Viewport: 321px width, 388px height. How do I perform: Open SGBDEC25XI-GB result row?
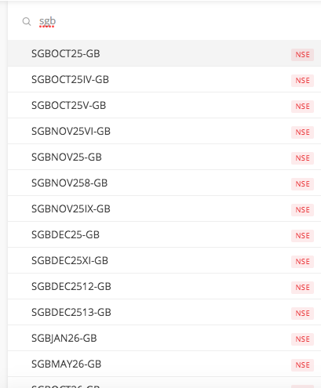(164, 260)
